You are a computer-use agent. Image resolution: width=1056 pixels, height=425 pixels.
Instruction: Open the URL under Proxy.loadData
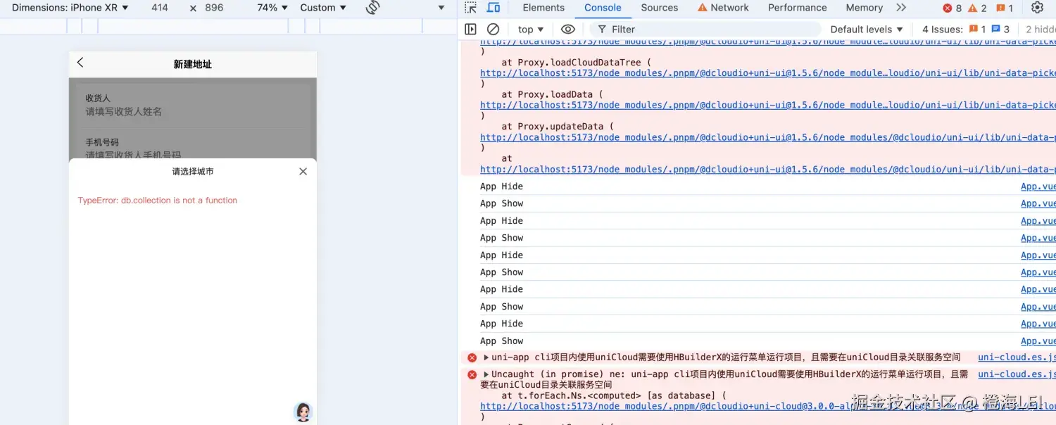(767, 105)
